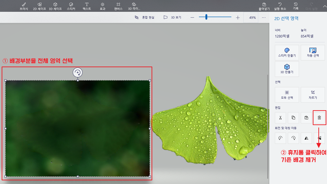Click Redo (다시 실행)
This screenshot has height=184, width=327.
click(311, 6)
